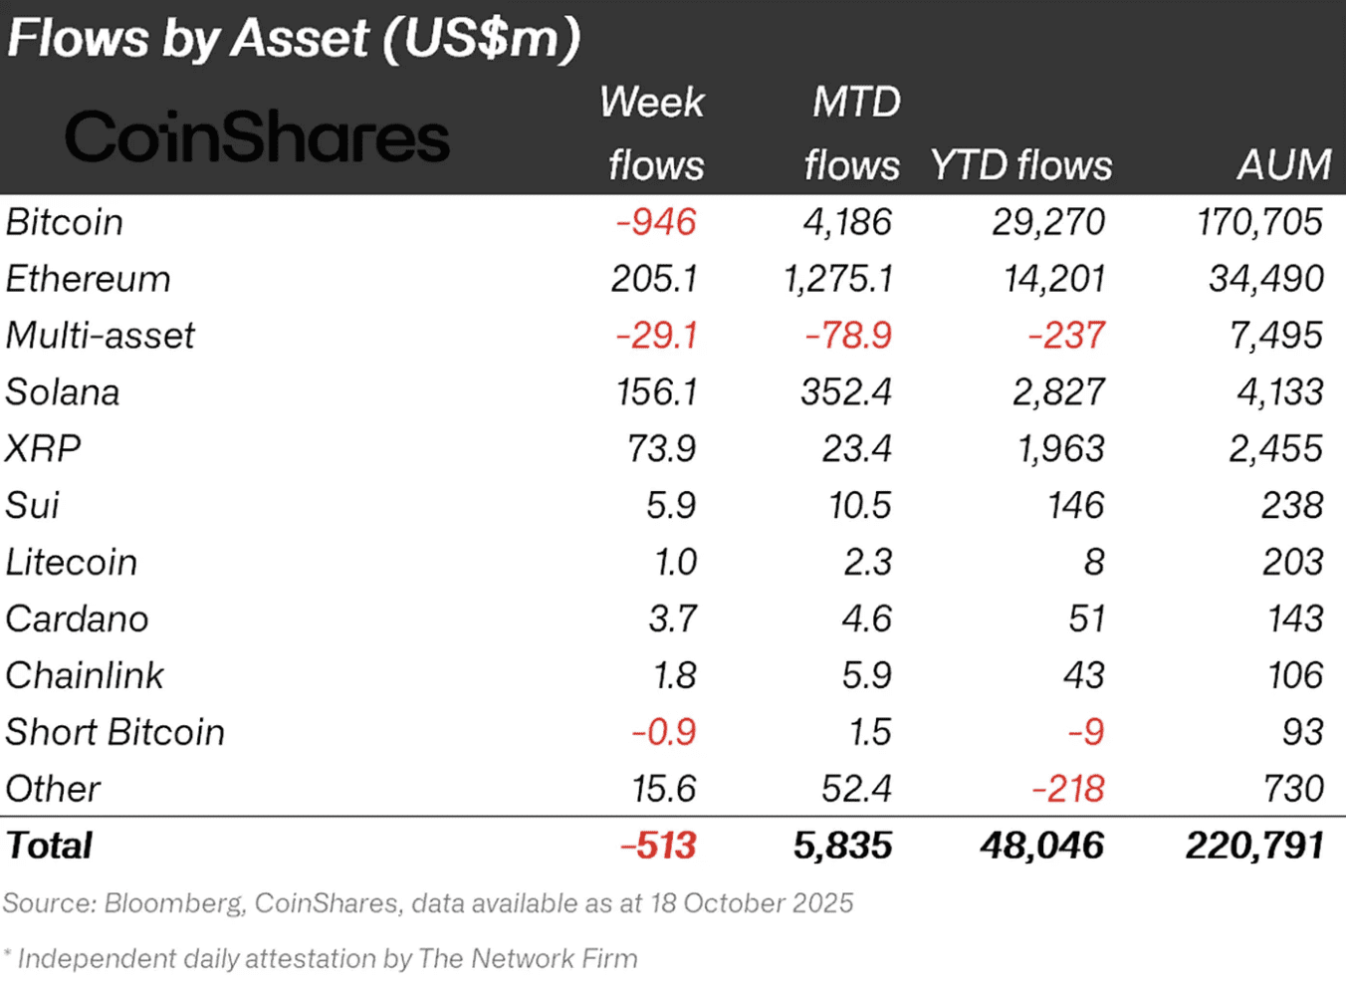This screenshot has width=1346, height=988.
Task: Click the Short Bitcoin row label
Action: tap(114, 733)
